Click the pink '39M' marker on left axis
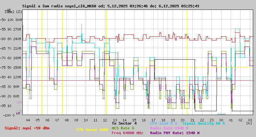256x137 pixels. tap(19, 103)
